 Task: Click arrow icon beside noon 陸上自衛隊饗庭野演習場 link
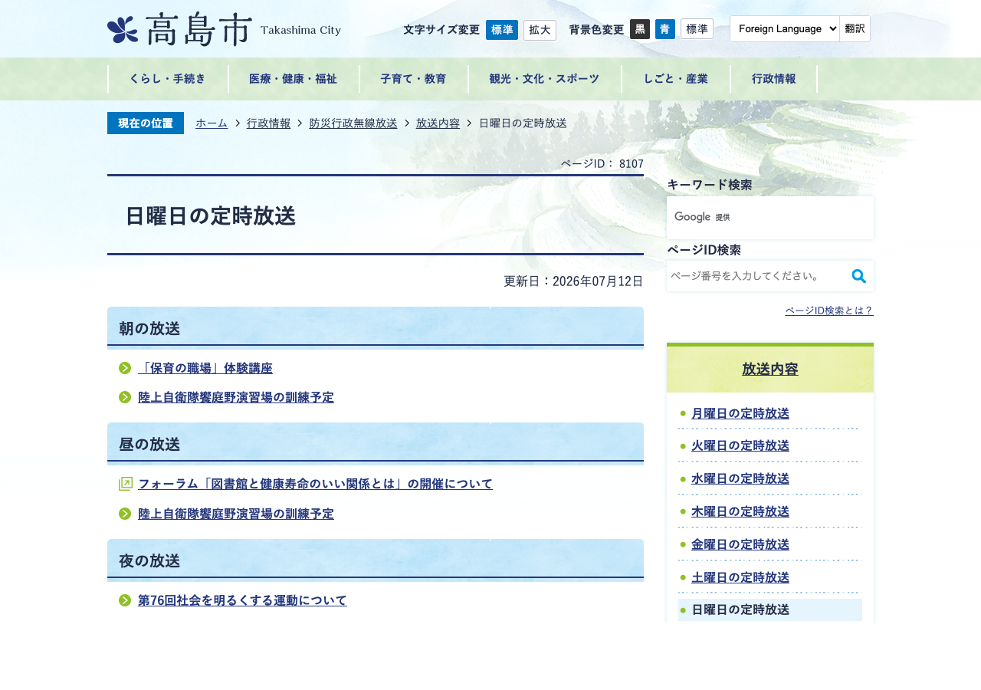tap(125, 514)
